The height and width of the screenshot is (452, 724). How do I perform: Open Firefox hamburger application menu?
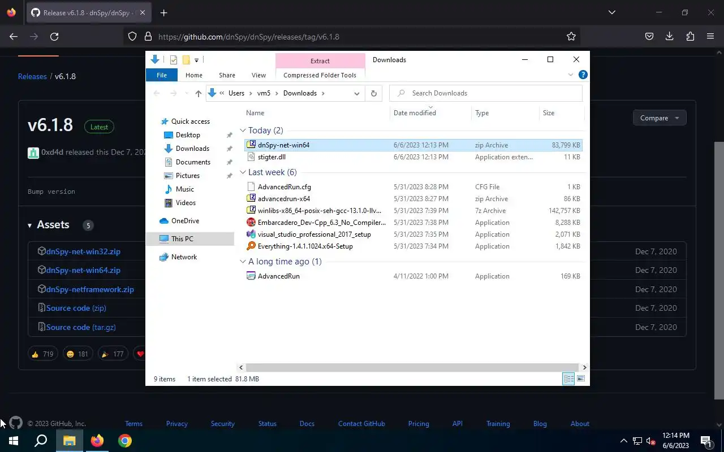point(710,37)
